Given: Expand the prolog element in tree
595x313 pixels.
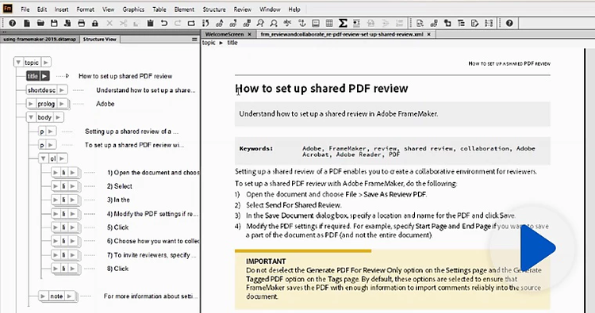Looking at the screenshot, I should click(31, 104).
